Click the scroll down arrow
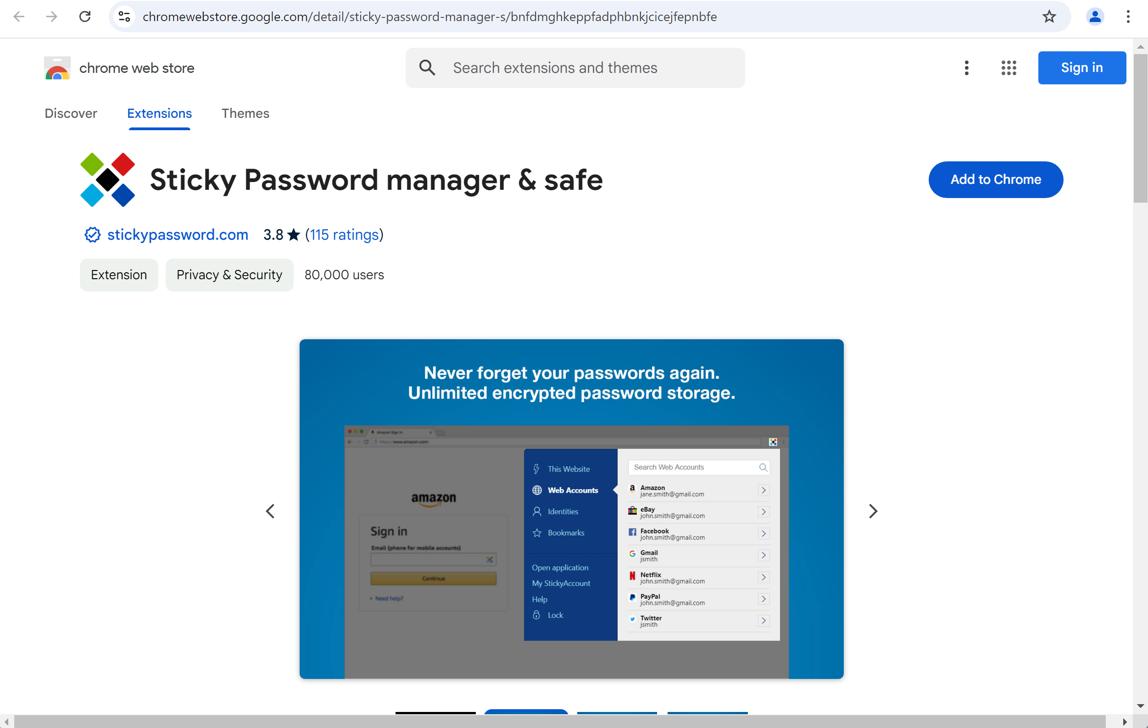The image size is (1148, 728). coord(1140,706)
